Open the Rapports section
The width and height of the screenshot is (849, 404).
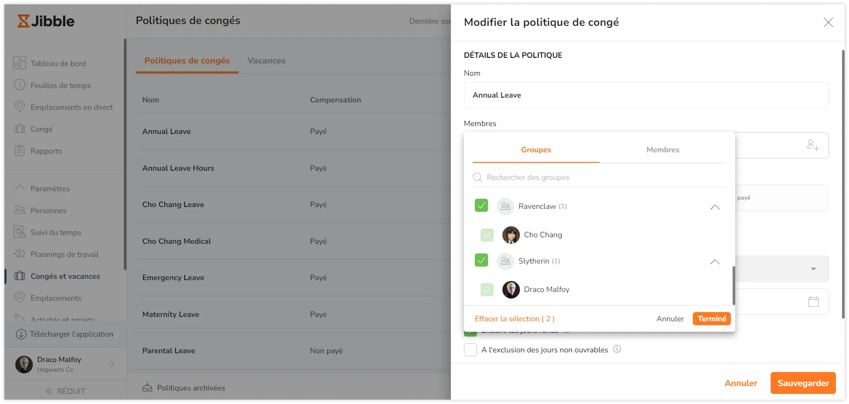(x=46, y=151)
